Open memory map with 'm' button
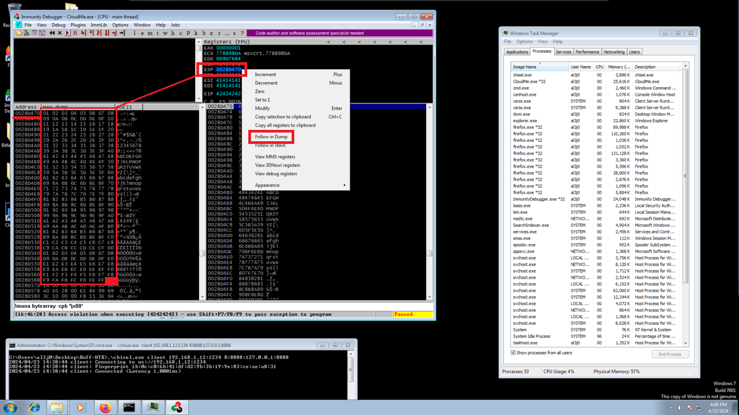This screenshot has height=415, width=739. coord(150,33)
